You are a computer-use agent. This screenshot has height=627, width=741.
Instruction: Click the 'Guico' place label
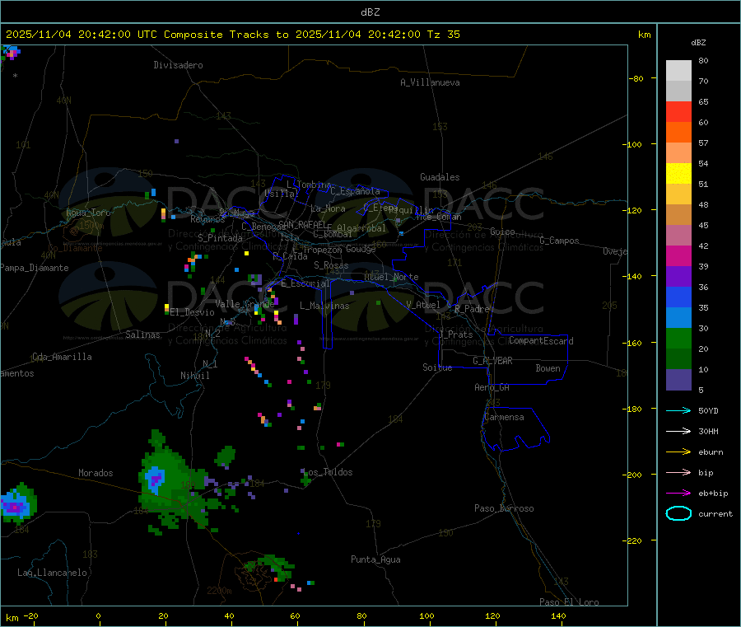tap(502, 232)
